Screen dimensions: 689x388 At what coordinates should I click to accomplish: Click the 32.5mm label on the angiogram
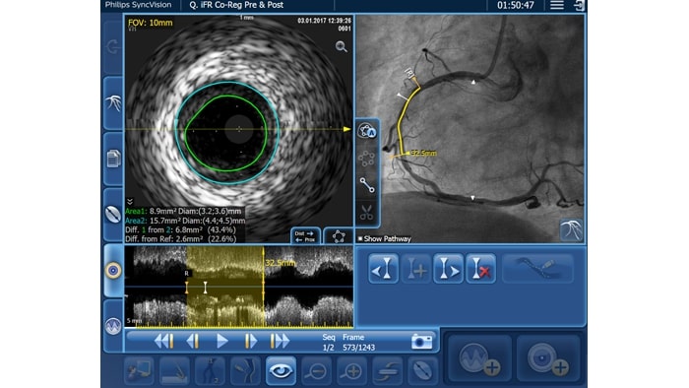[x=423, y=153]
